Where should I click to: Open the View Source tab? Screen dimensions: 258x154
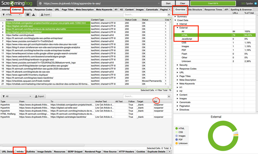click(110, 151)
